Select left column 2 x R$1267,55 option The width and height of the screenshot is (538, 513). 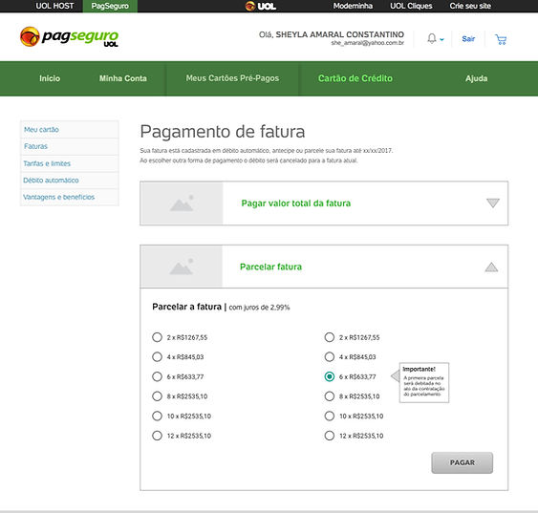click(157, 337)
